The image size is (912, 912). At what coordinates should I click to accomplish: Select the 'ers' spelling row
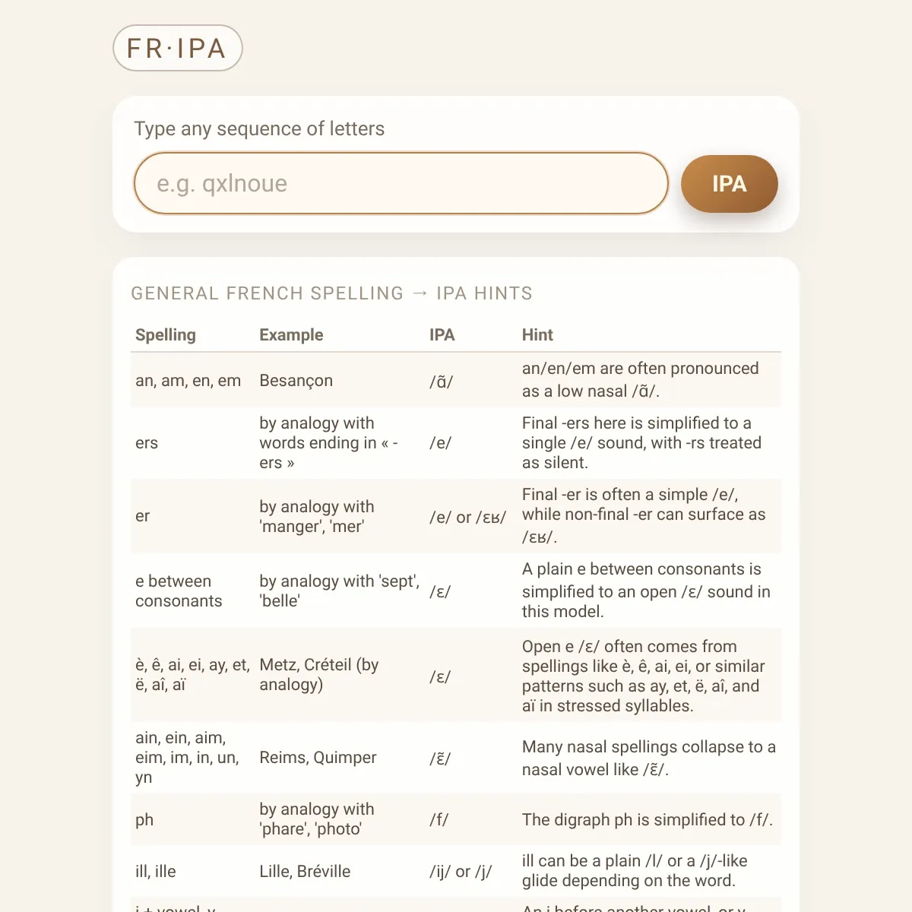[456, 443]
